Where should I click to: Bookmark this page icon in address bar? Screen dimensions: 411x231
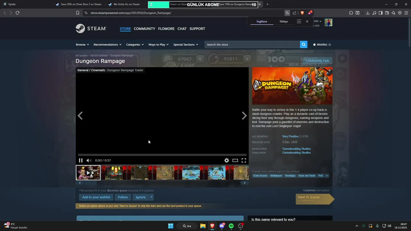pyautogui.click(x=78, y=13)
